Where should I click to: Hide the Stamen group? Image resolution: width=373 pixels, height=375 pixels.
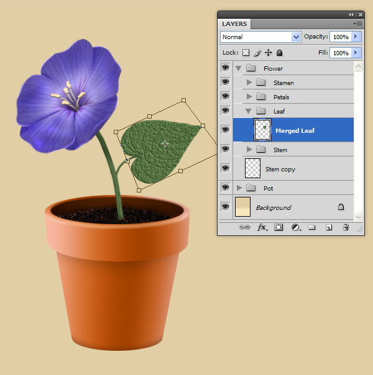pos(225,82)
